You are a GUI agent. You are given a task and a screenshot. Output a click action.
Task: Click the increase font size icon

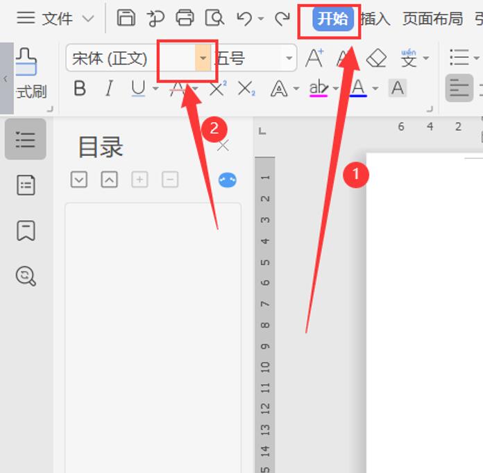(x=314, y=58)
